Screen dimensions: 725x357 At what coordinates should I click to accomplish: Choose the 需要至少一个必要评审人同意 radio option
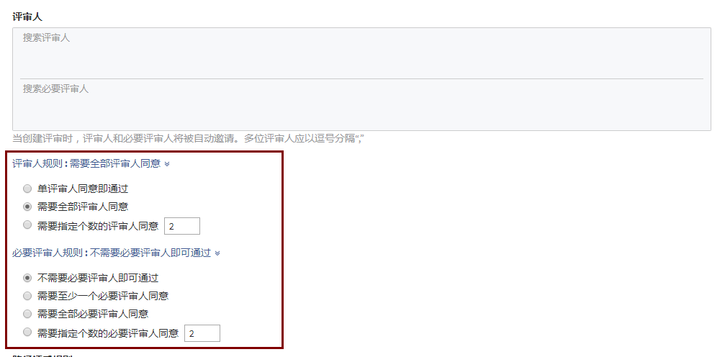[x=27, y=296]
